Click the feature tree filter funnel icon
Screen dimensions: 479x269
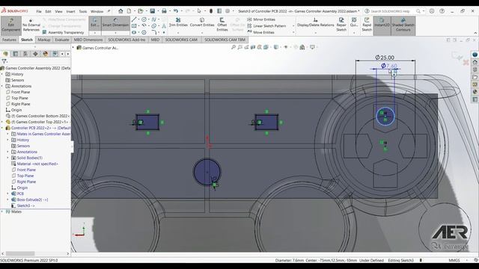(4, 61)
